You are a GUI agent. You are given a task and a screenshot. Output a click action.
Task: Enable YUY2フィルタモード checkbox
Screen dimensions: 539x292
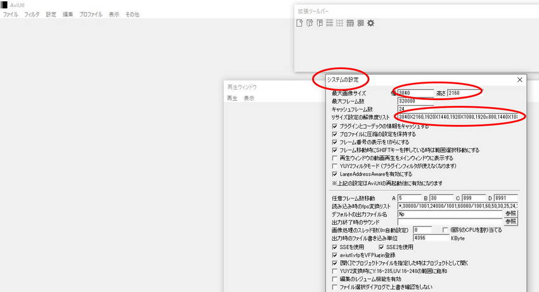pos(334,166)
